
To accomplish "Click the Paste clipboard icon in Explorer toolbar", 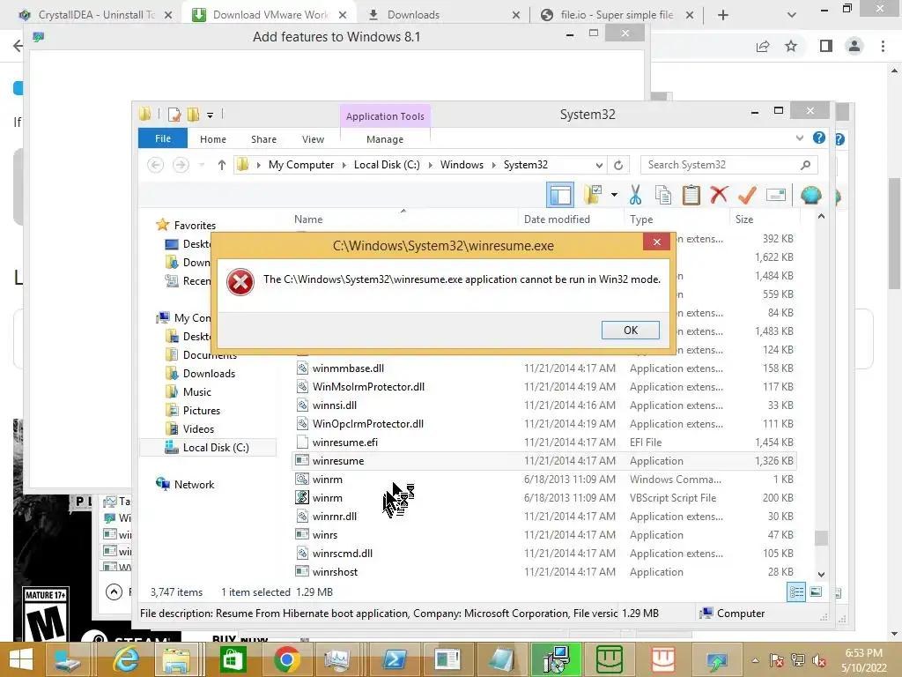I will [691, 195].
